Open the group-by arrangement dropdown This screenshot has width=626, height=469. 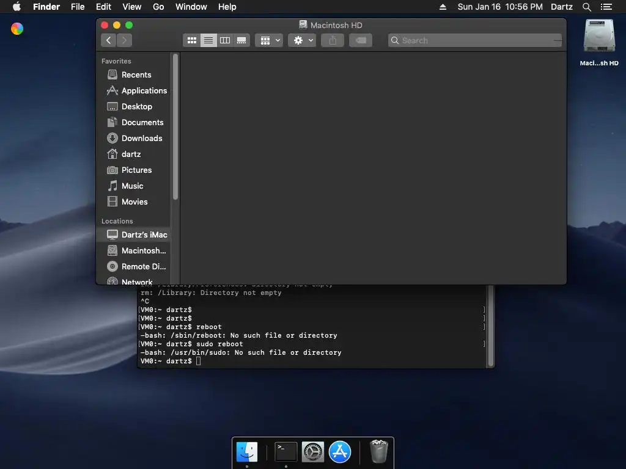pos(269,40)
